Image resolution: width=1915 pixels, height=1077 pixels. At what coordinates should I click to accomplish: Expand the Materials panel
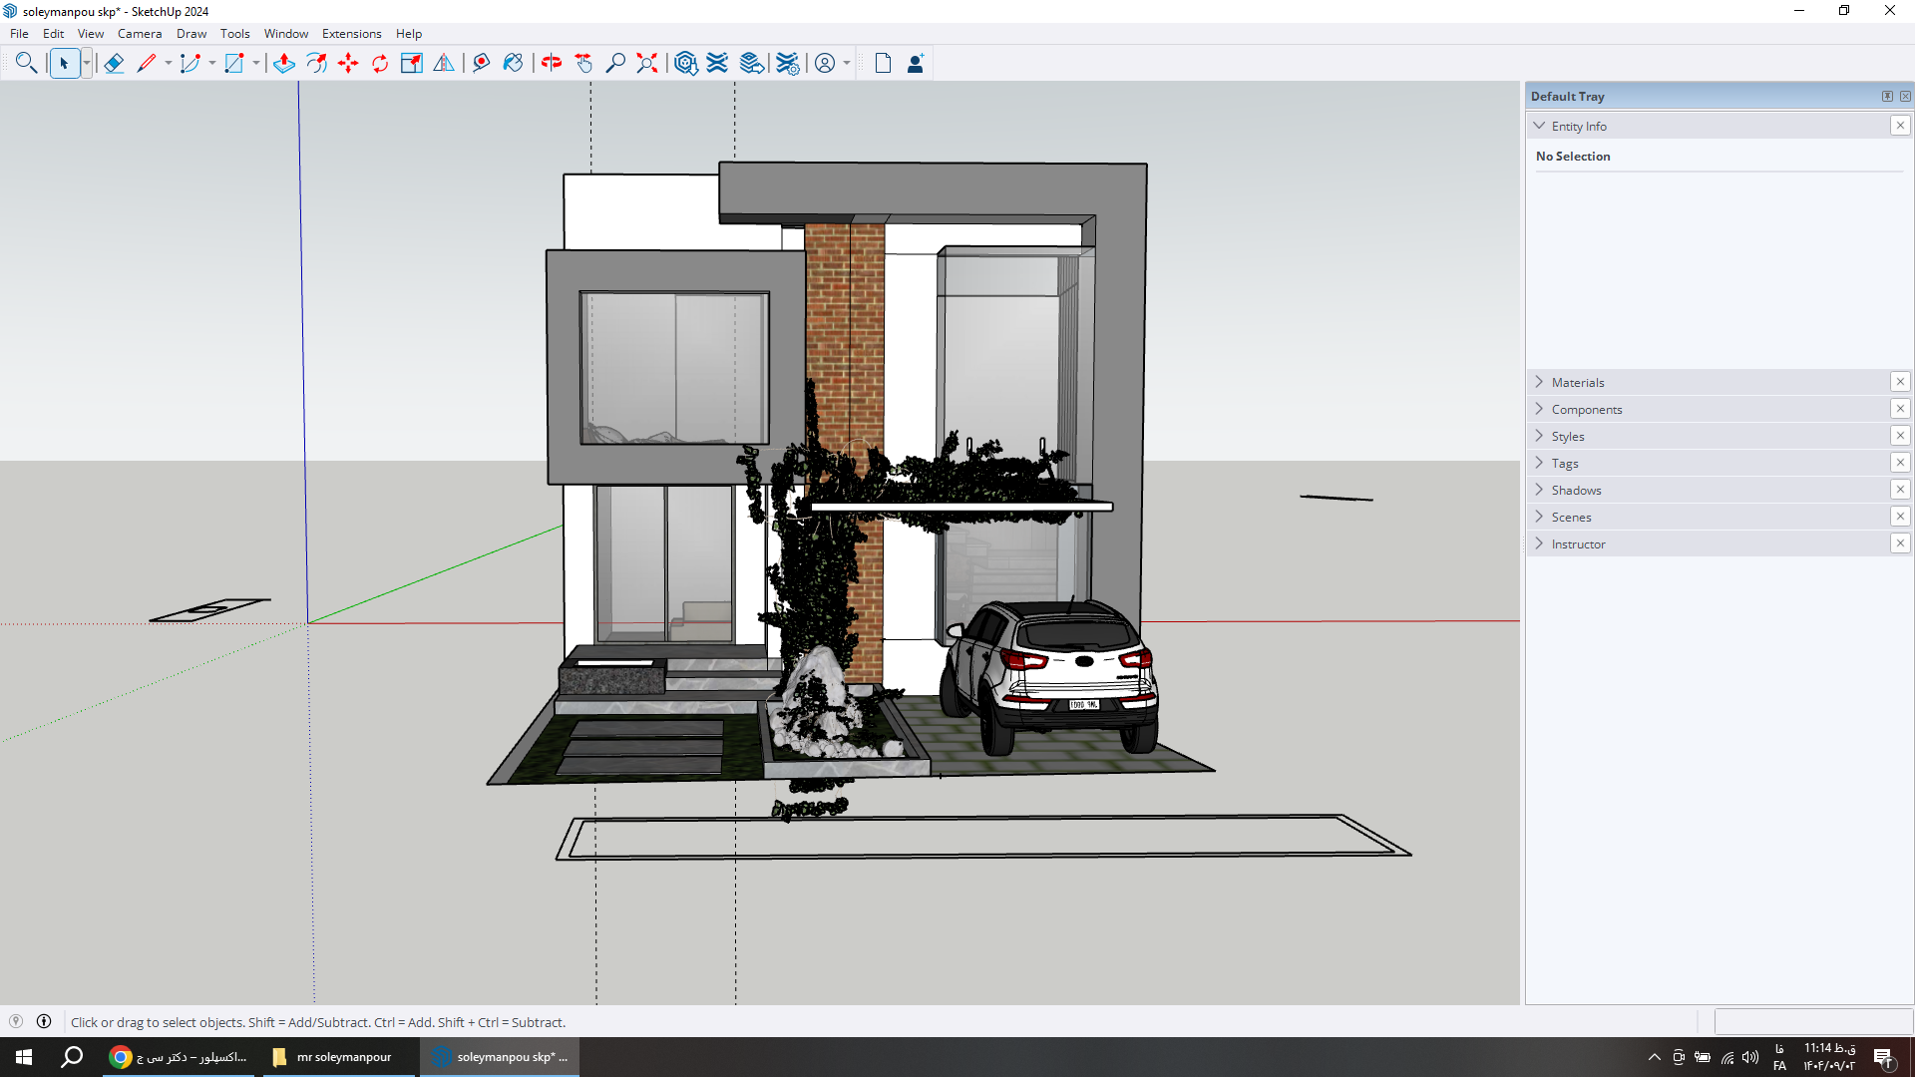point(1539,382)
